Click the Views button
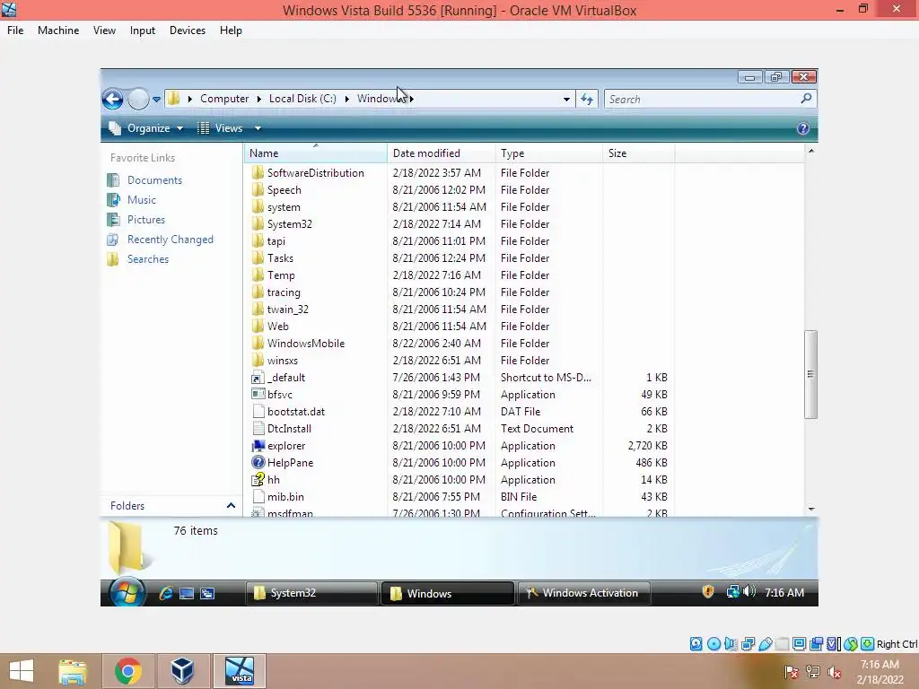The height and width of the screenshot is (689, 919). [220, 128]
